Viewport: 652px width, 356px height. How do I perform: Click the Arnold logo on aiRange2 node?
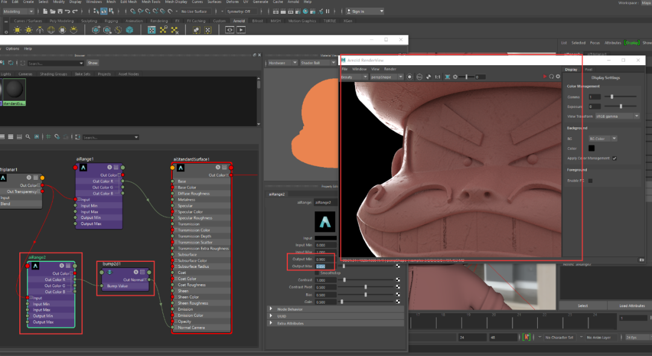(36, 266)
